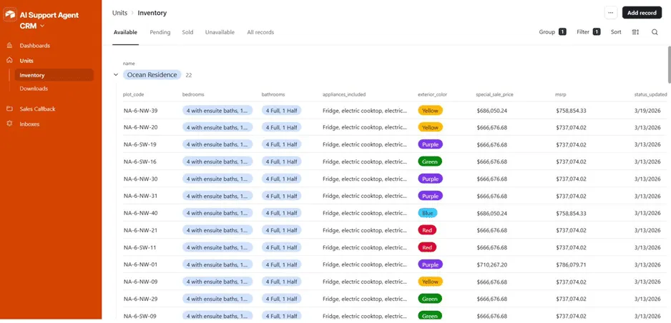This screenshot has height=323, width=671.
Task: Select Units in the sidebar
Action: coord(26,61)
